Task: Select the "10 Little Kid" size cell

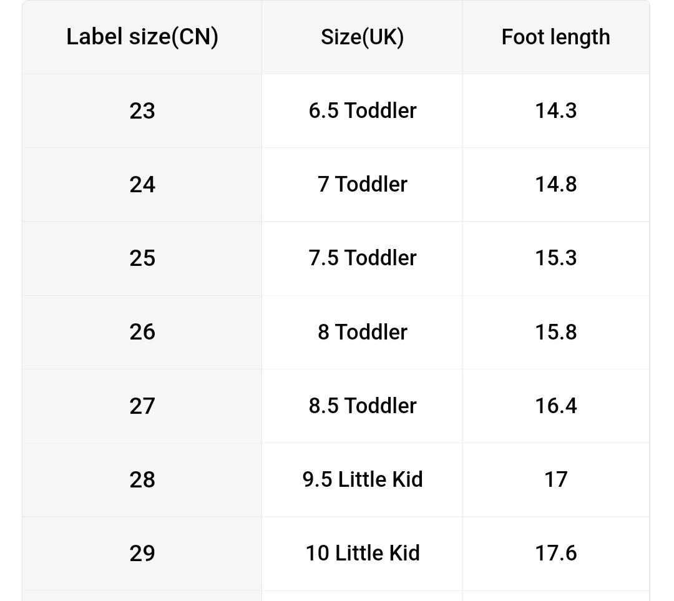Action: click(362, 554)
